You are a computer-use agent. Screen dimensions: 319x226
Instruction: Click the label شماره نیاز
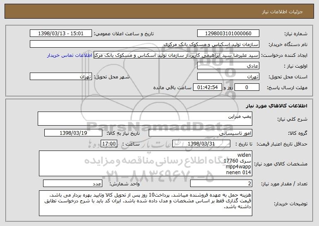296,34
